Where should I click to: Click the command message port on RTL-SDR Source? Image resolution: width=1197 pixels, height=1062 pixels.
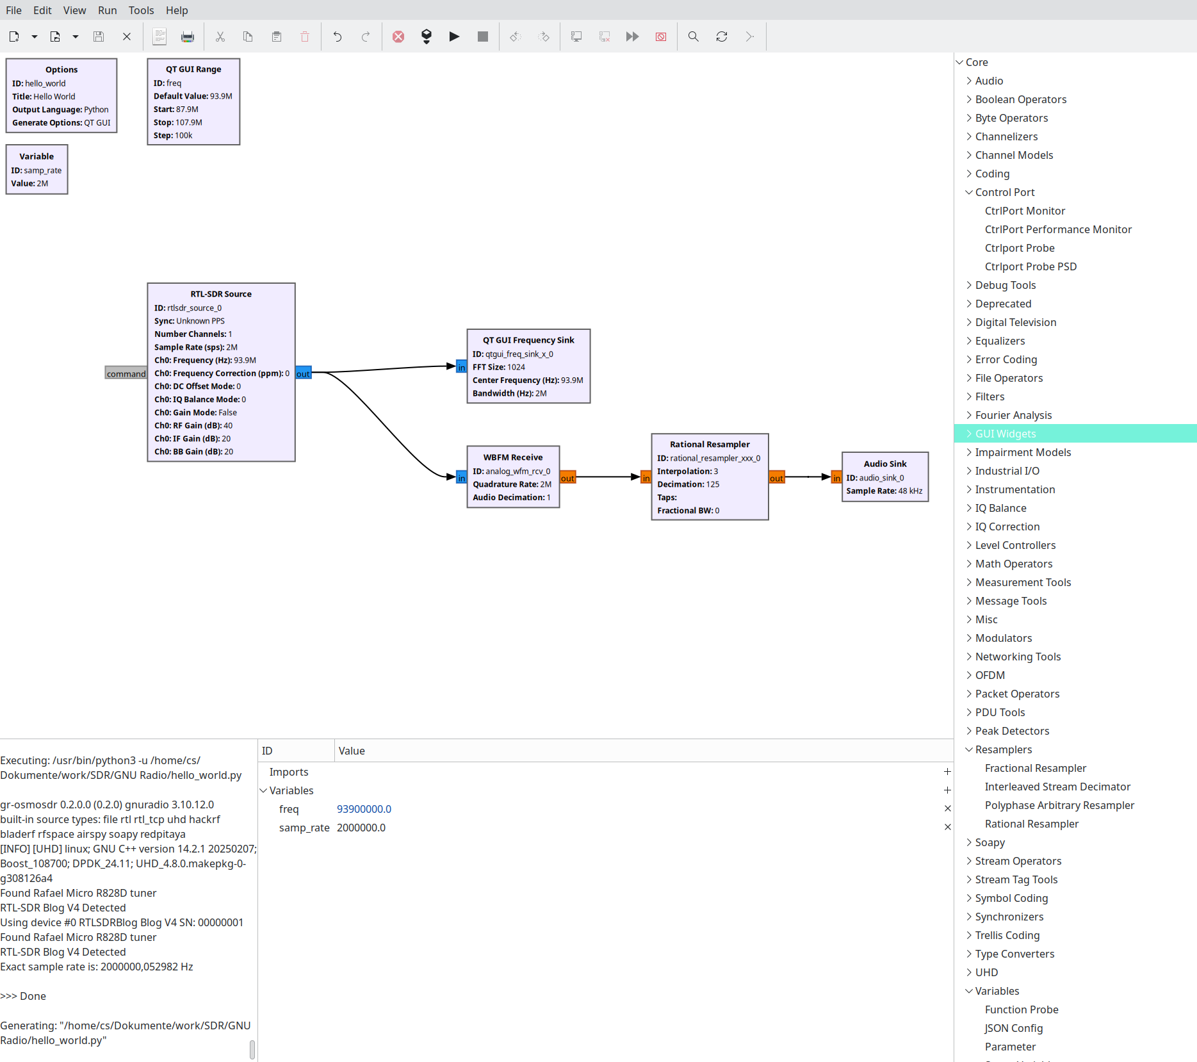126,373
